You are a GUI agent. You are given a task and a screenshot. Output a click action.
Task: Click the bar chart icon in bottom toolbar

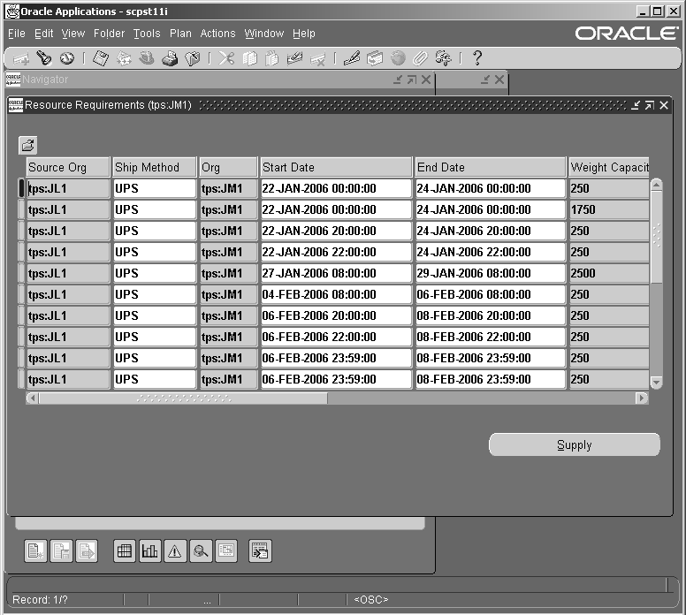[x=150, y=551]
